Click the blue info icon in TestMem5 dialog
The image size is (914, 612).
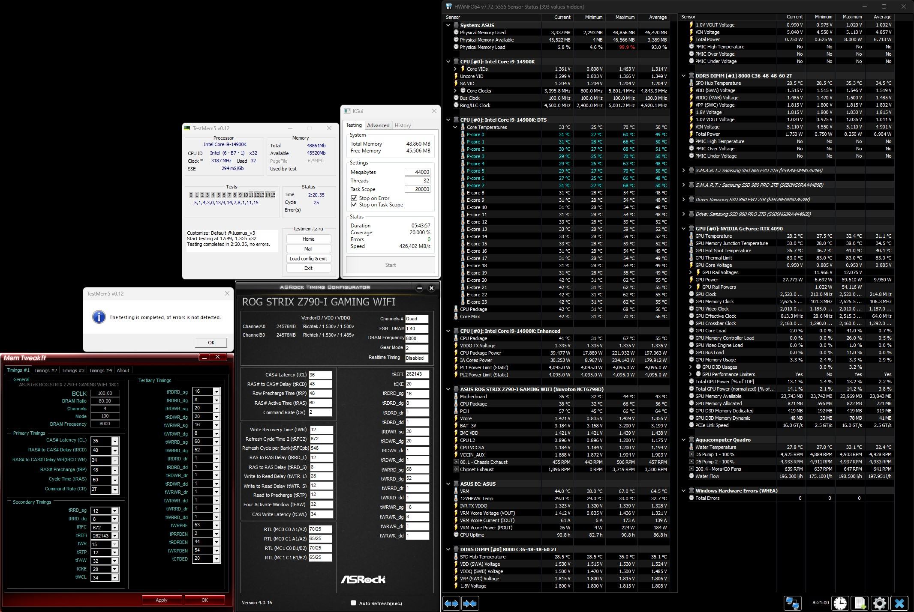[99, 317]
